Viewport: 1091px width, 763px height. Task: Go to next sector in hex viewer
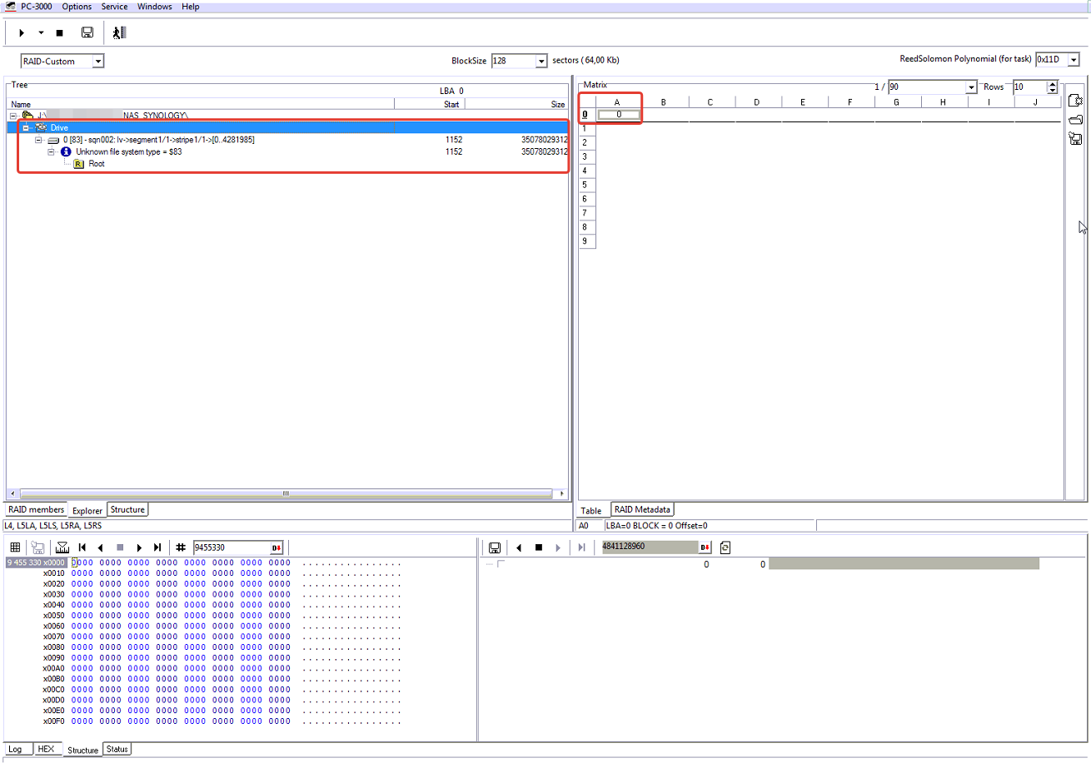click(x=138, y=547)
